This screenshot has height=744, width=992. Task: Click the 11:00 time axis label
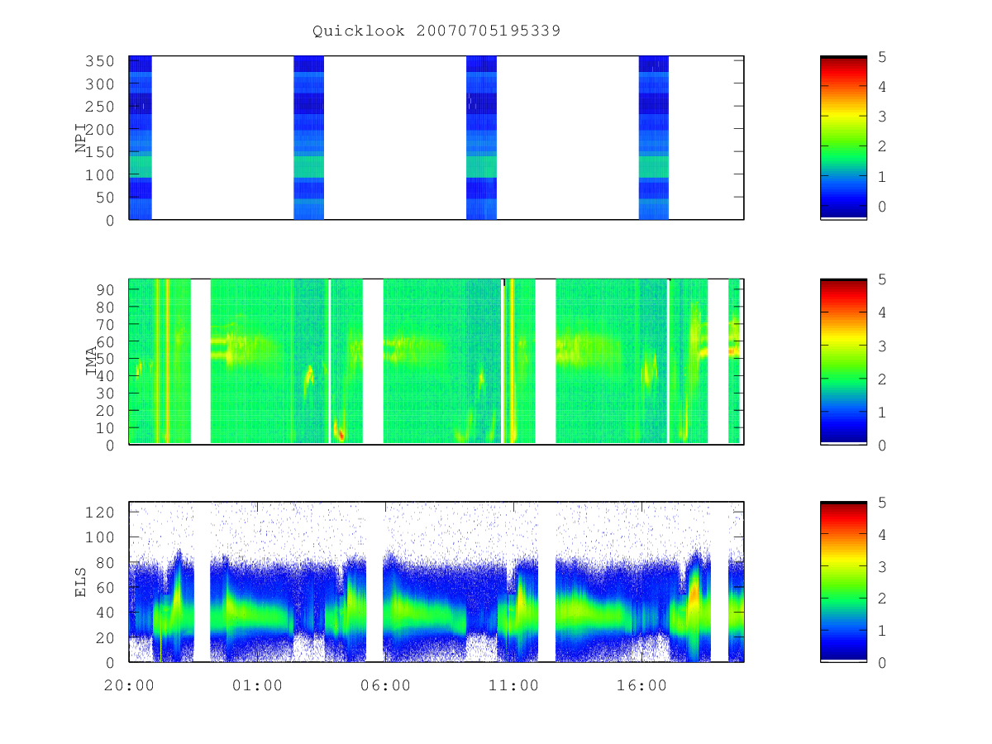click(513, 685)
